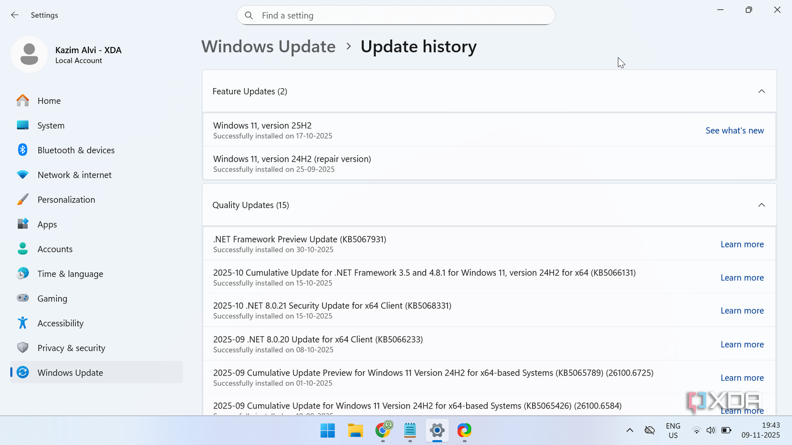Viewport: 792px width, 445px height.
Task: Click See what's new for version 25H2
Action: click(x=734, y=130)
